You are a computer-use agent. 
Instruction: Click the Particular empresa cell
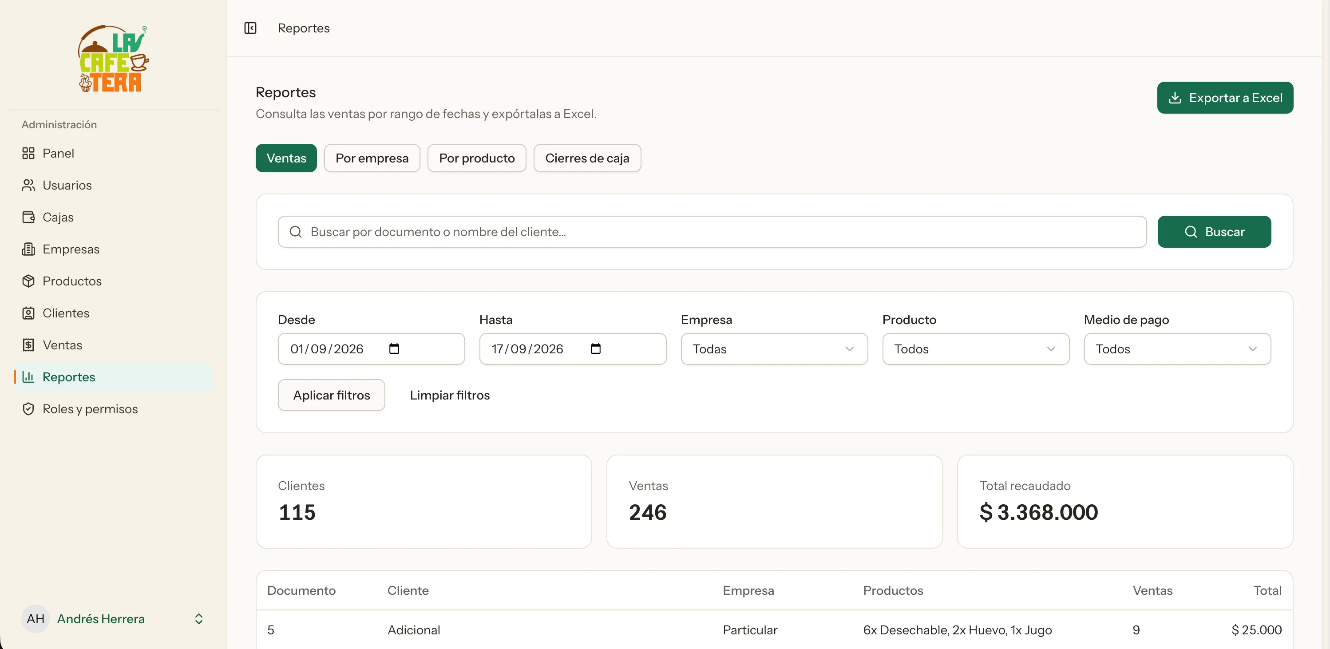click(x=750, y=630)
